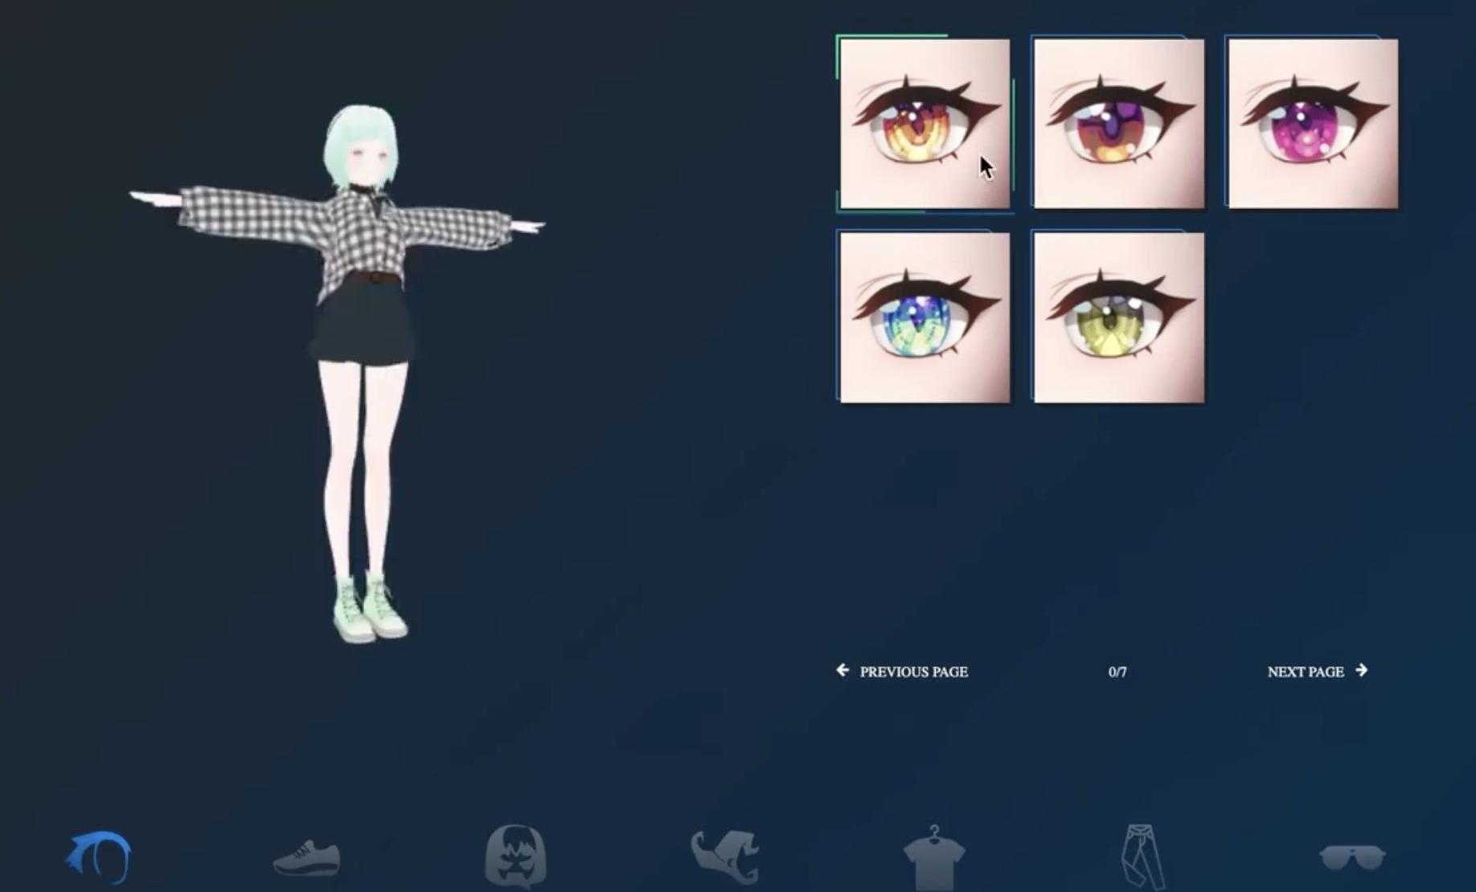1476x892 pixels.
Task: Choose the orange-yellow eye style
Action: tap(925, 124)
